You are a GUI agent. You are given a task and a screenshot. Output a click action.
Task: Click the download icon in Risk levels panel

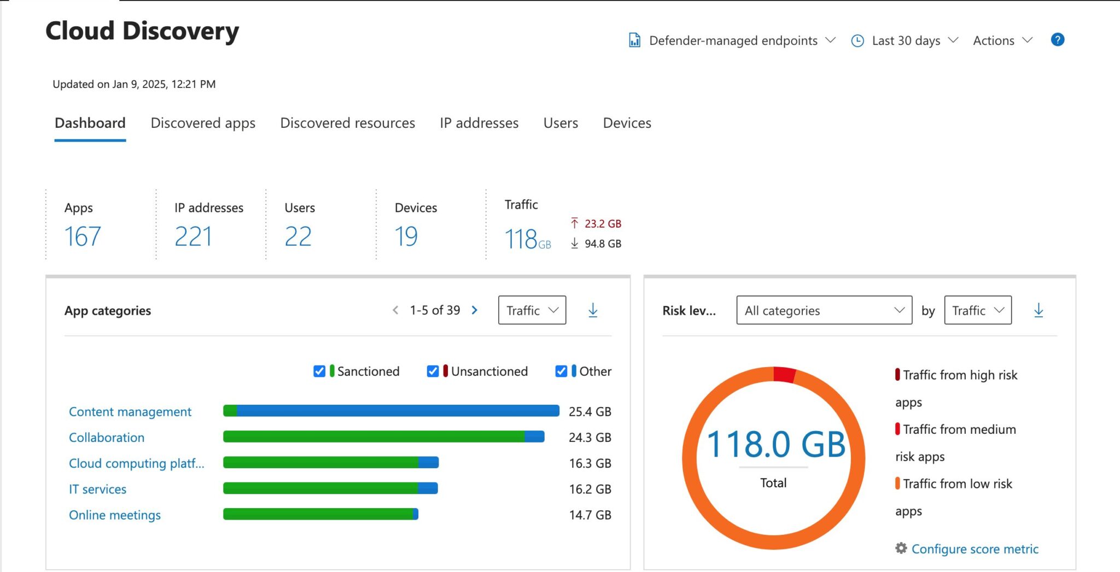coord(1038,310)
